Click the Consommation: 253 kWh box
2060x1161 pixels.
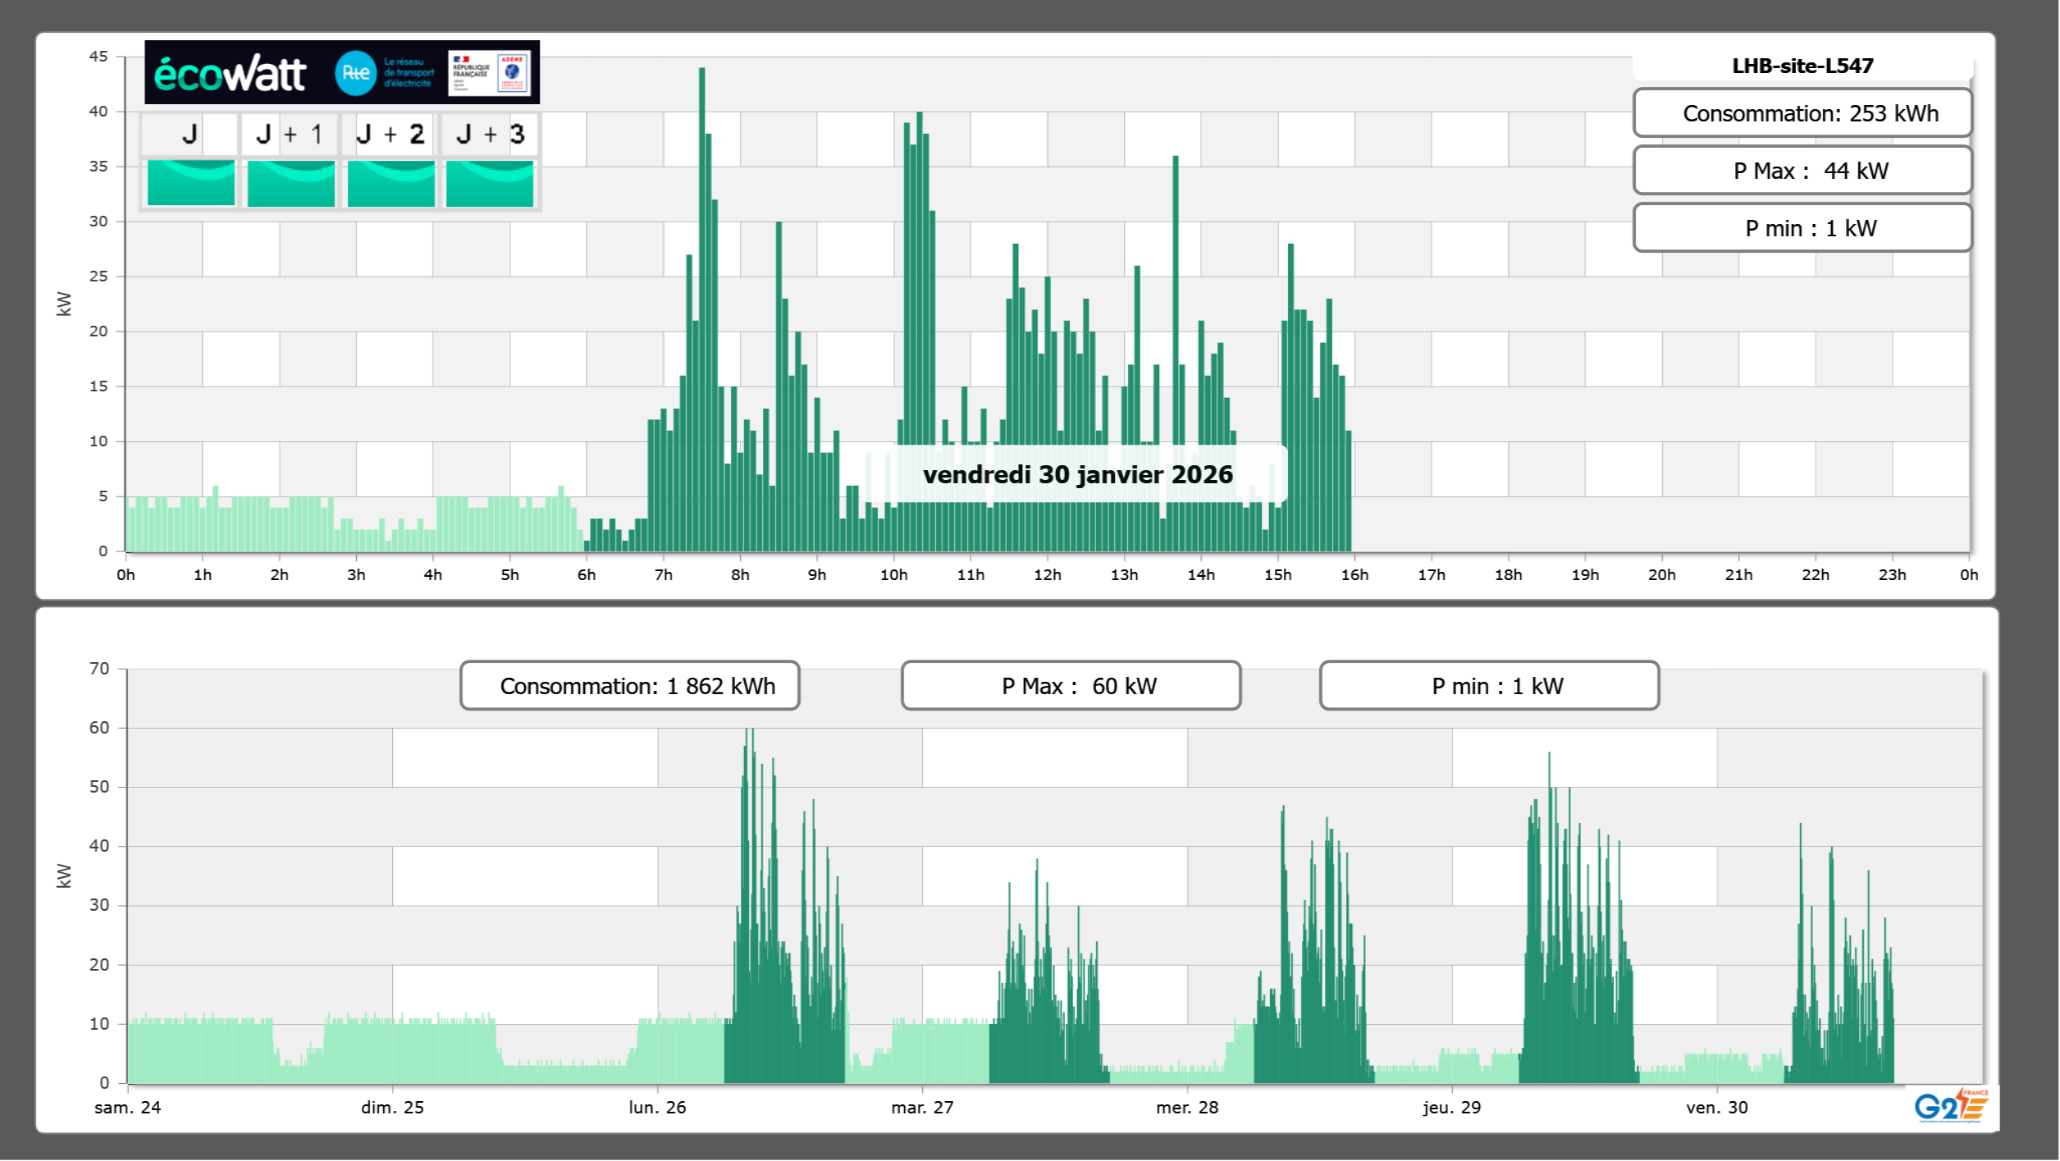point(1802,113)
